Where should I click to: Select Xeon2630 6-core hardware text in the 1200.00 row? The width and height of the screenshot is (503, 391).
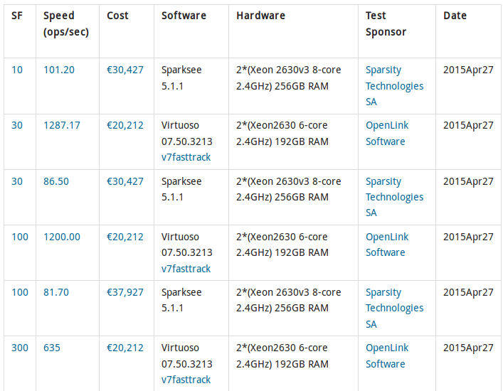point(282,245)
